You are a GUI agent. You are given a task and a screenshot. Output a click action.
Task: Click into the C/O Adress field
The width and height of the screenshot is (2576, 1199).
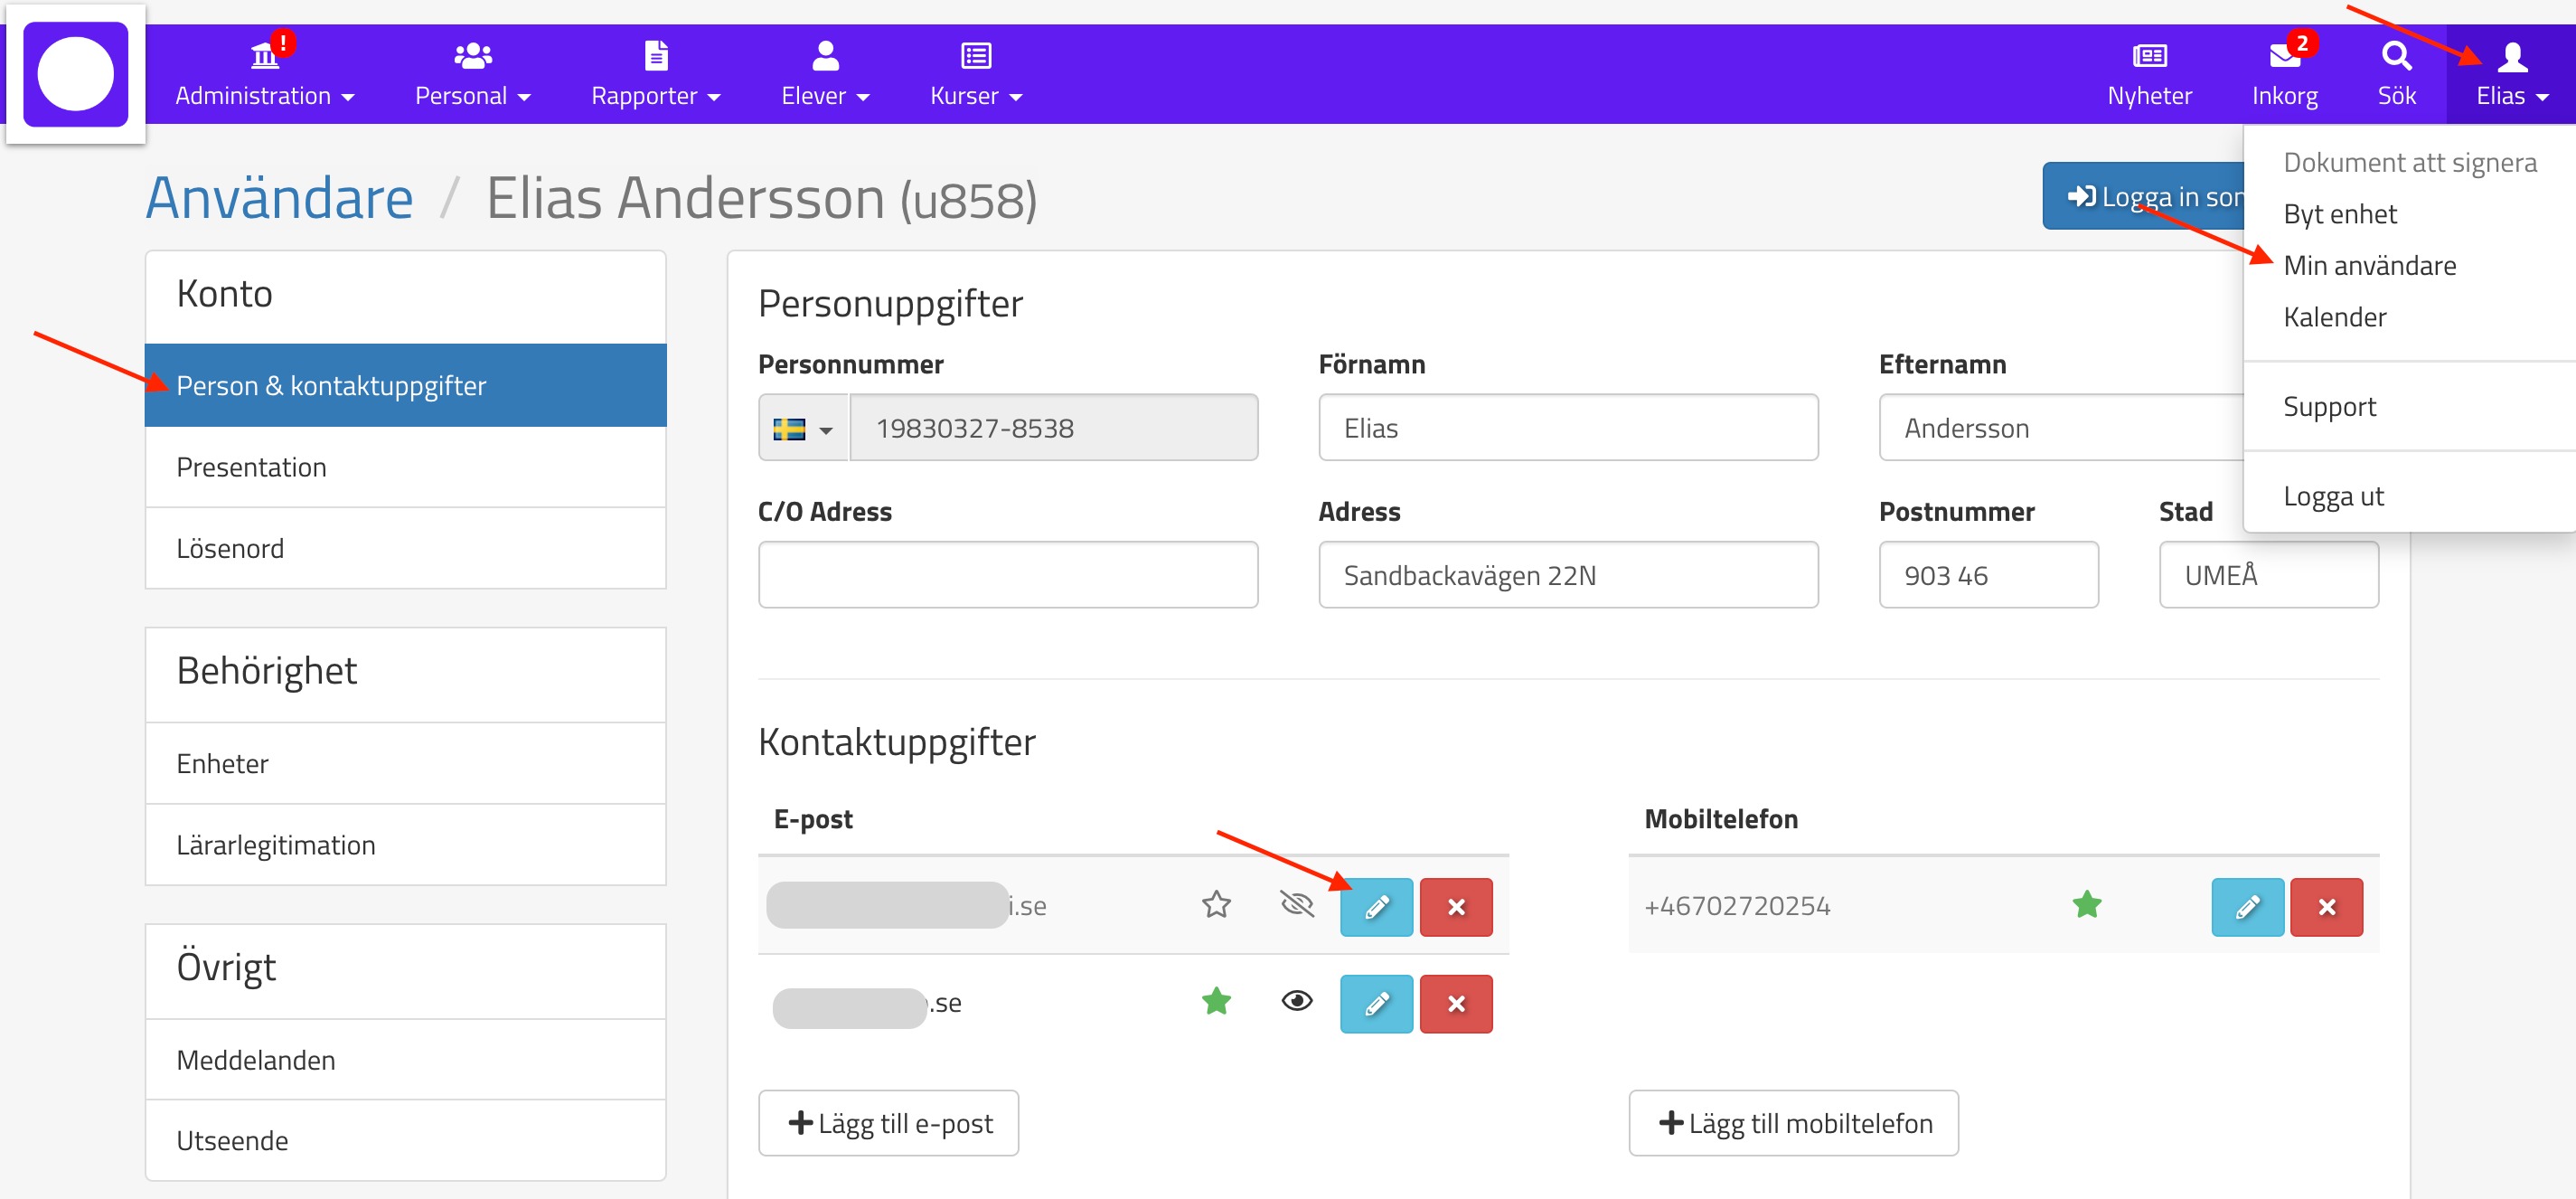(1007, 575)
